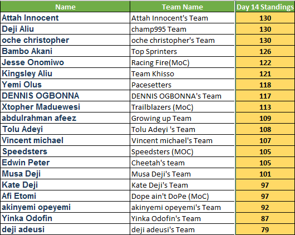Click the Pacesetters team cell
This screenshot has height=235, width=295.
(183, 85)
